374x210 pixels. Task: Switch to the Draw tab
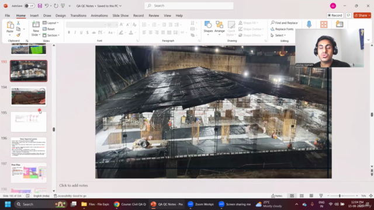click(x=47, y=16)
